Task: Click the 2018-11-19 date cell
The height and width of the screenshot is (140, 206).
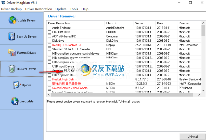Action: click(x=164, y=45)
